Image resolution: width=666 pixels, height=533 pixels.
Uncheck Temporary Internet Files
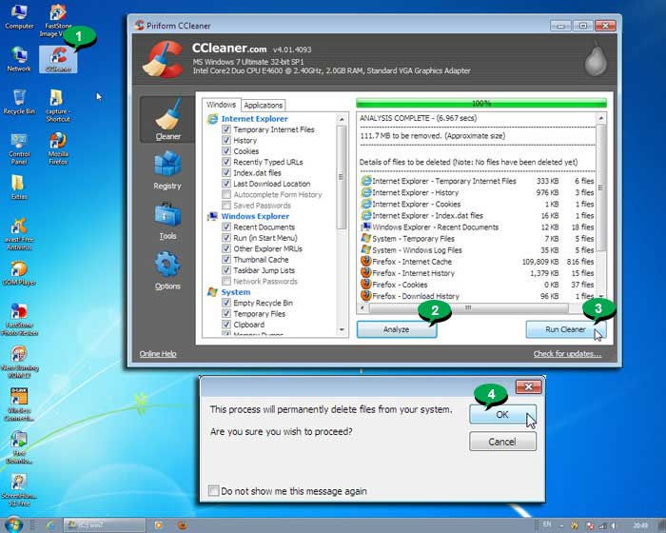pos(226,129)
